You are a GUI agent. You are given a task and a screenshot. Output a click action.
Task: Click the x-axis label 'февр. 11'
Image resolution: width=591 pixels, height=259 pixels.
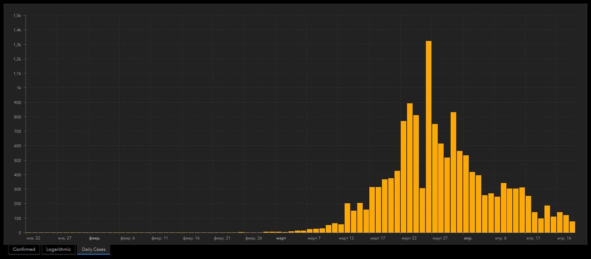160,238
